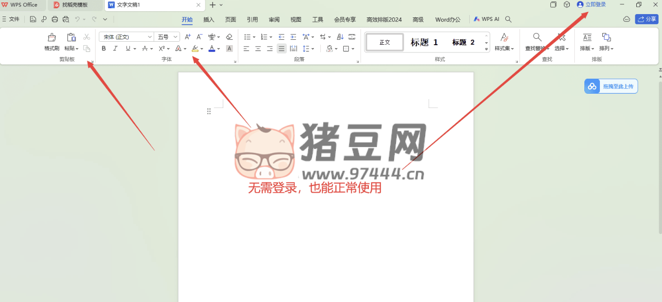Image resolution: width=662 pixels, height=302 pixels.
Task: Click the Save icon in quick toolbar
Action: [x=33, y=19]
